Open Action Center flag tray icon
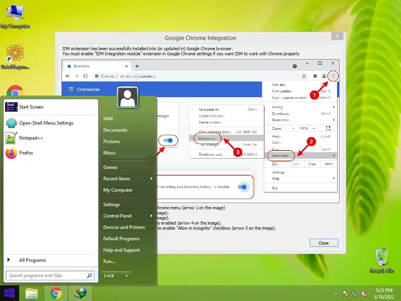This screenshot has width=401, height=301. tap(345, 294)
